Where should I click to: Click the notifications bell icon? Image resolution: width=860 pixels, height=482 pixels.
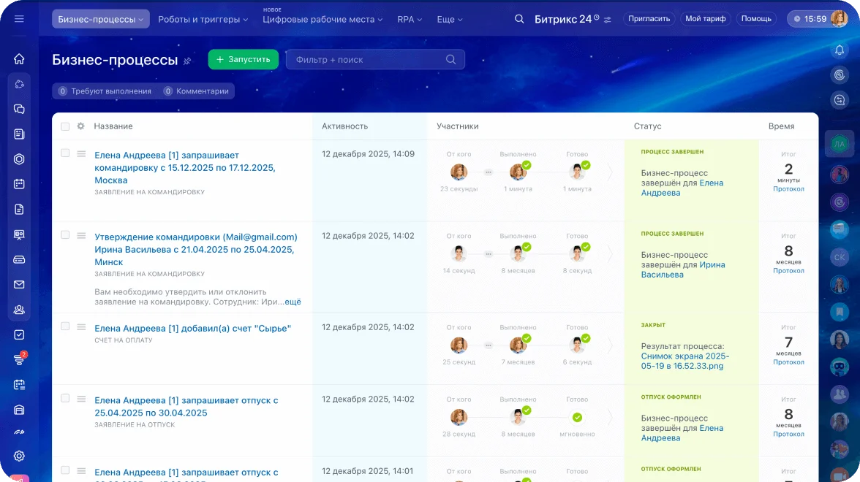pyautogui.click(x=840, y=50)
